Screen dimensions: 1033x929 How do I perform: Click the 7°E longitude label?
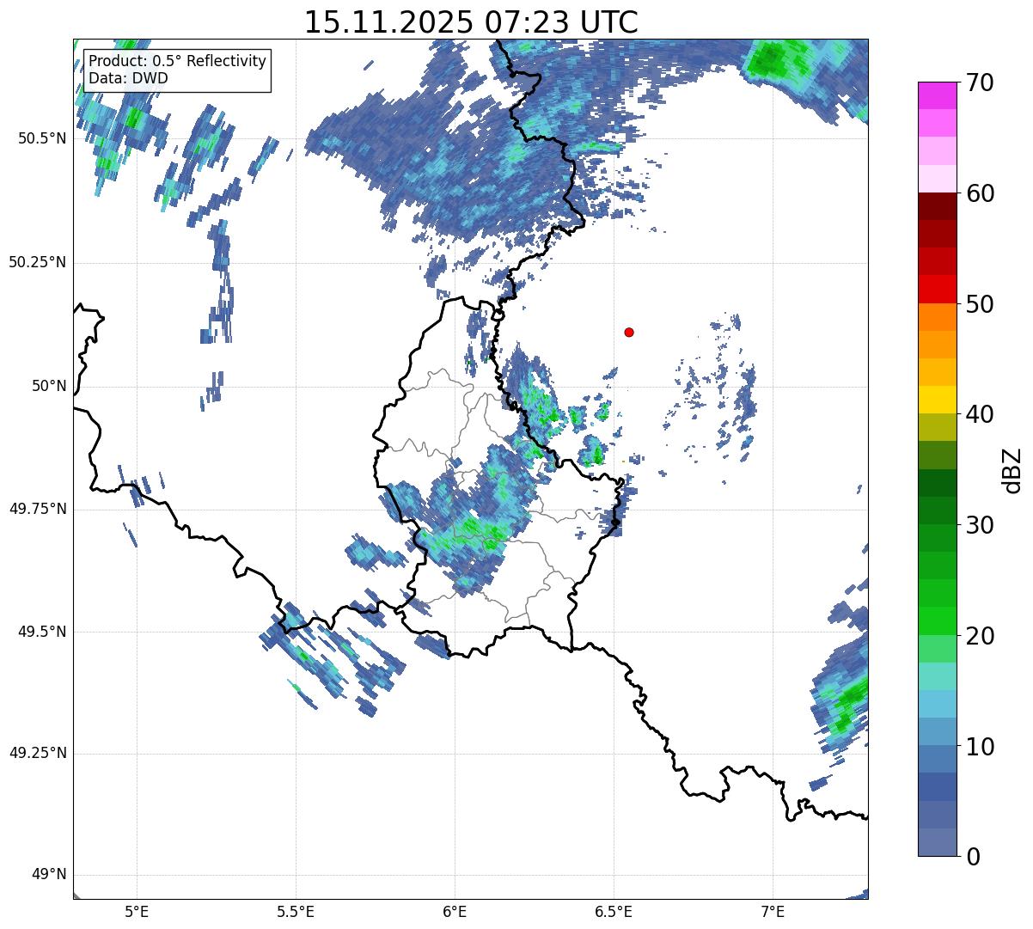773,911
